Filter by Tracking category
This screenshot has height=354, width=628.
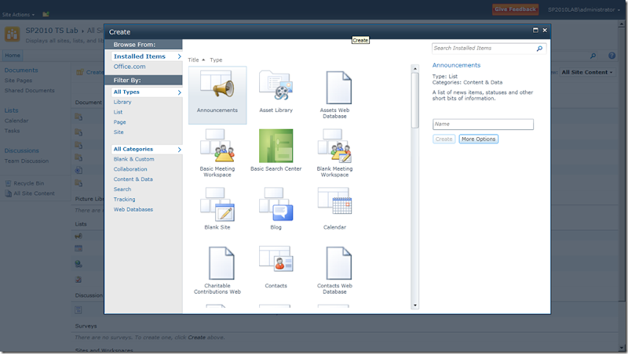tap(124, 199)
